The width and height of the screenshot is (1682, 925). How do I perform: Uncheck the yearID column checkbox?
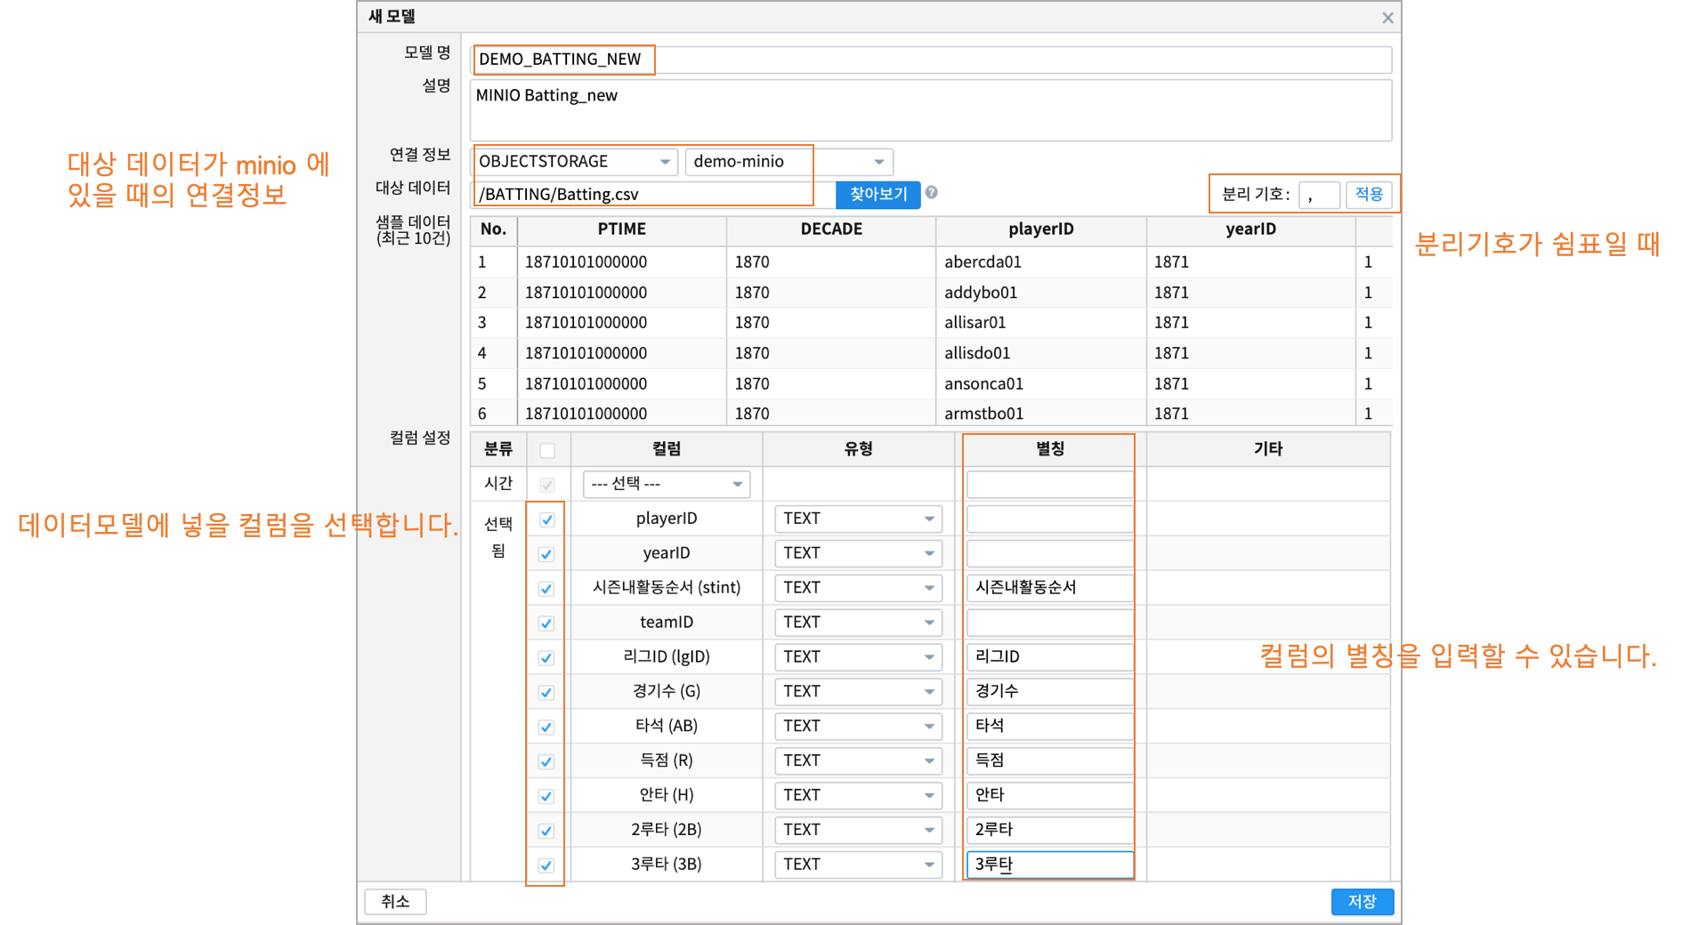click(x=547, y=554)
